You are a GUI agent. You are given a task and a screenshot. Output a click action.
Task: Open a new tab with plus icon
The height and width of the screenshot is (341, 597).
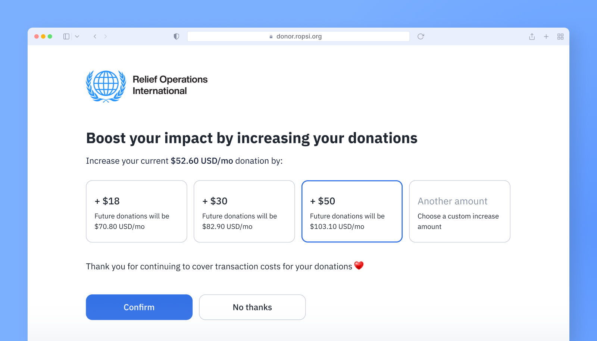coord(546,37)
